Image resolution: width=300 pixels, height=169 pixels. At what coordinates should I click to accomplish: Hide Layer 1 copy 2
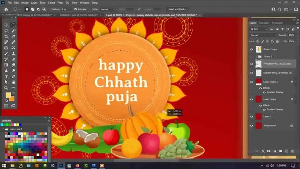pos(252,82)
